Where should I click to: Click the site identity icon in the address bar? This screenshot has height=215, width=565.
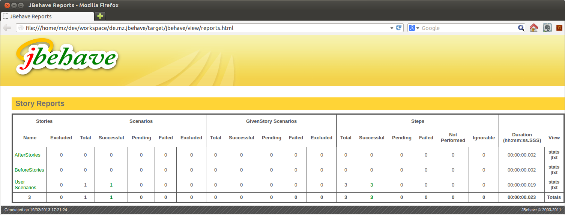pos(21,28)
